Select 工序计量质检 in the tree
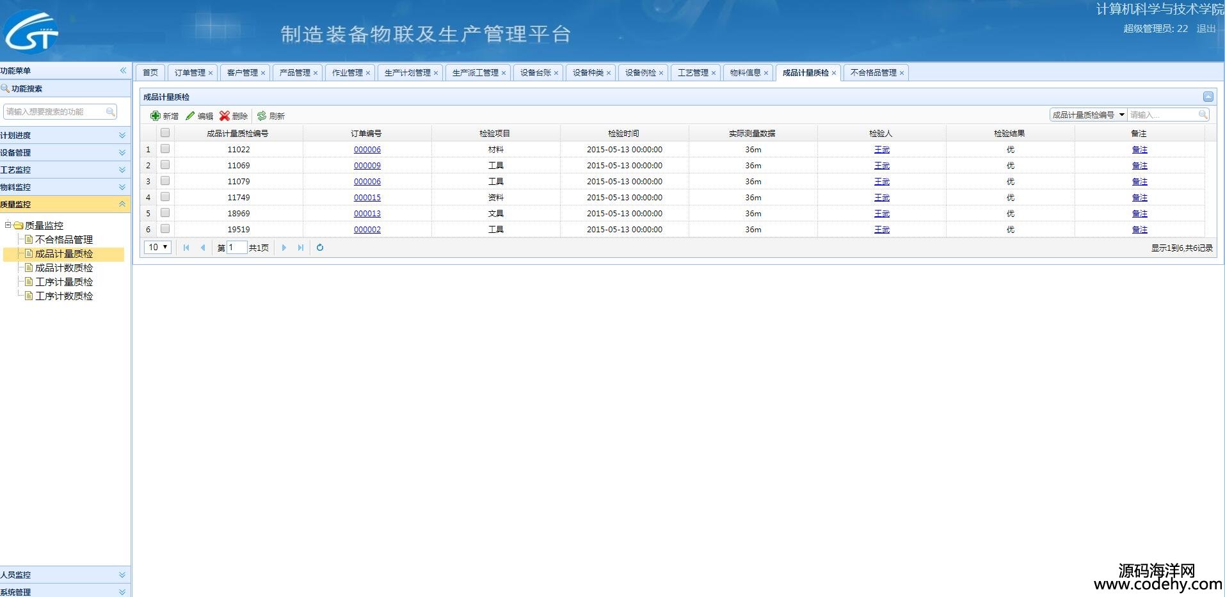This screenshot has width=1225, height=597. tap(64, 282)
